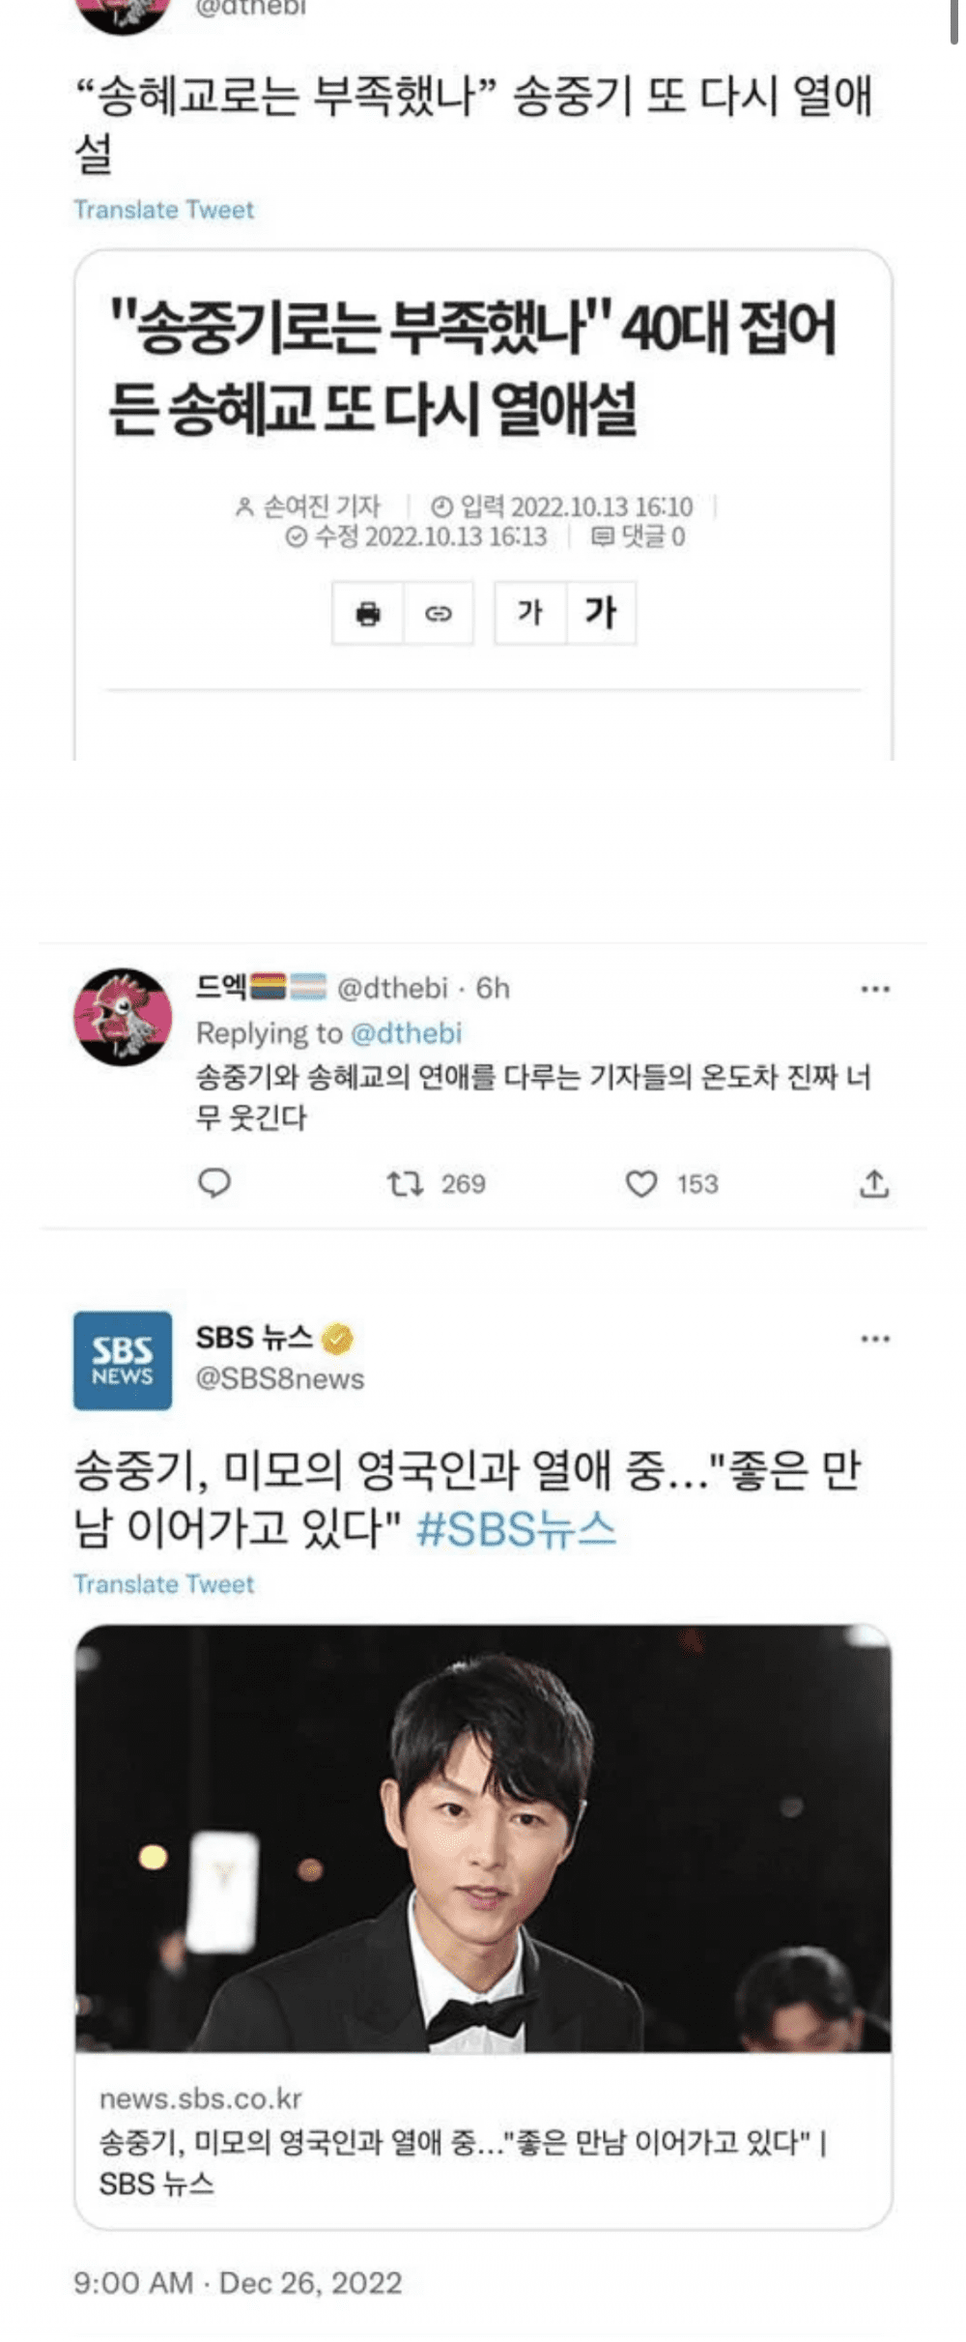This screenshot has width=966, height=2342.
Task: Select the smaller font size 가 button
Action: (529, 613)
